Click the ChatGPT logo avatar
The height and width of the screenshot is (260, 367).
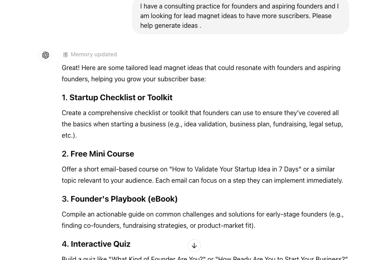click(x=46, y=55)
